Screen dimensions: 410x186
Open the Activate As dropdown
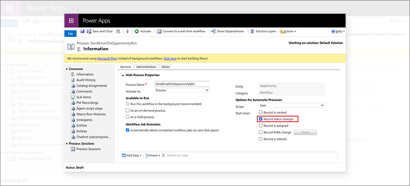point(182,90)
